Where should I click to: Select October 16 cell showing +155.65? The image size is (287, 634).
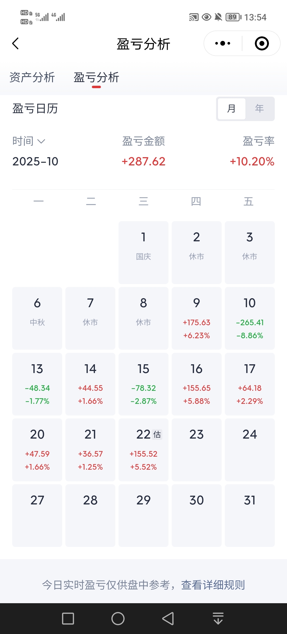pyautogui.click(x=196, y=384)
